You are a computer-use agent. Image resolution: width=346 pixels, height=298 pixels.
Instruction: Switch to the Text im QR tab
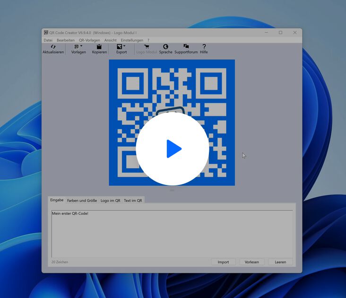(133, 201)
